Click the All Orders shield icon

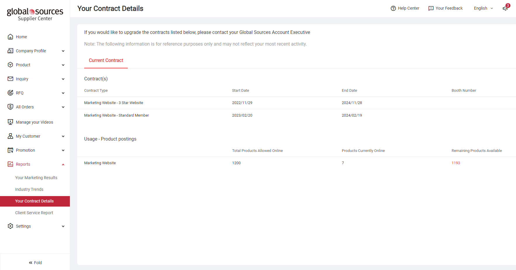(11, 107)
